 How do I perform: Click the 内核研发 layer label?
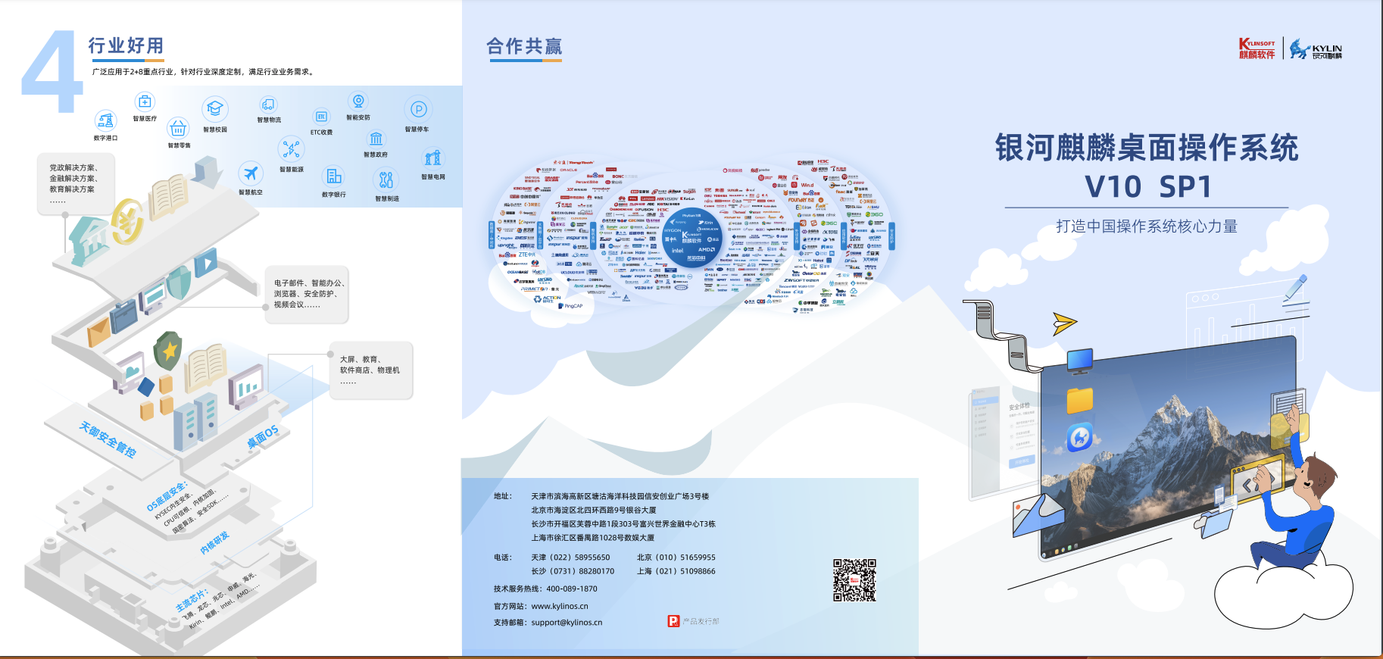tap(214, 542)
